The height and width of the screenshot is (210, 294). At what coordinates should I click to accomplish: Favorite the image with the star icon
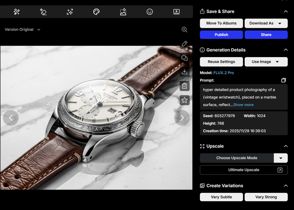click(184, 100)
